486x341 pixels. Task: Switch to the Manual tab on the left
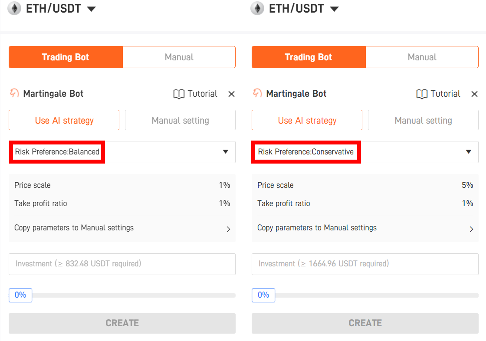179,57
